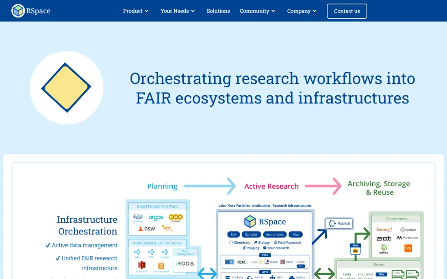Click the 'Export' box header

tap(379, 265)
